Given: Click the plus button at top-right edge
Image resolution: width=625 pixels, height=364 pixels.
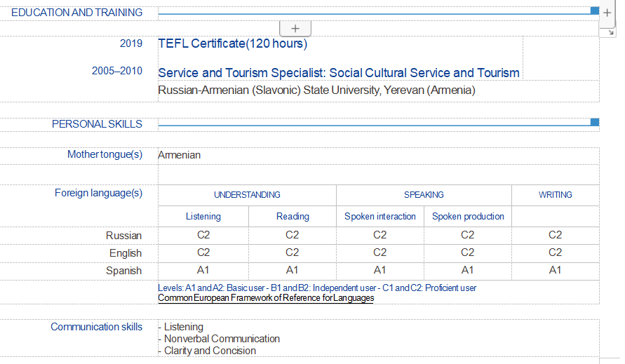Looking at the screenshot, I should point(607,14).
